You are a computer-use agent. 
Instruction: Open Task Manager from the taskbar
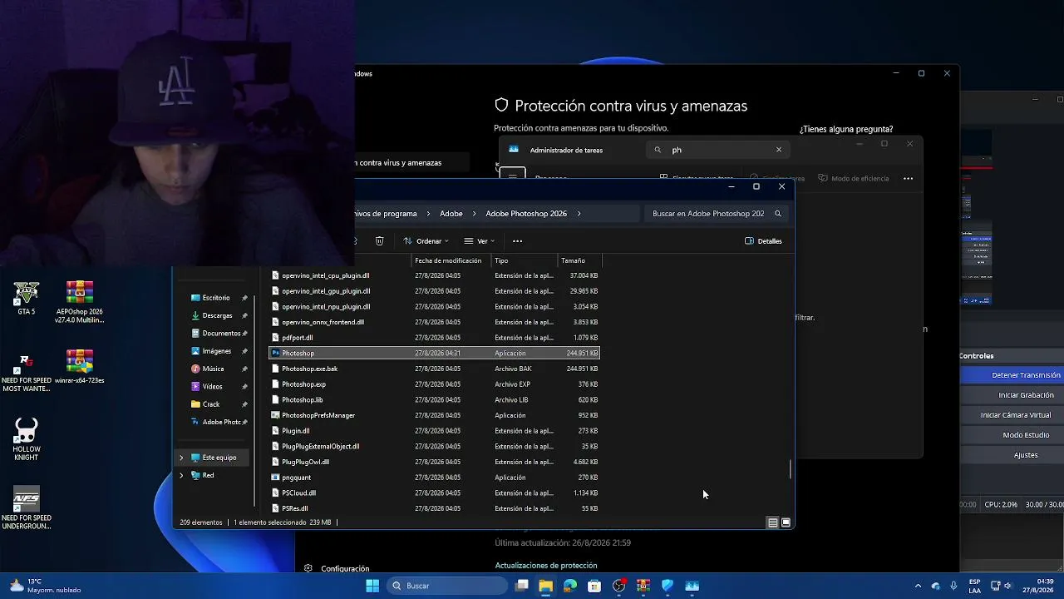(692, 586)
